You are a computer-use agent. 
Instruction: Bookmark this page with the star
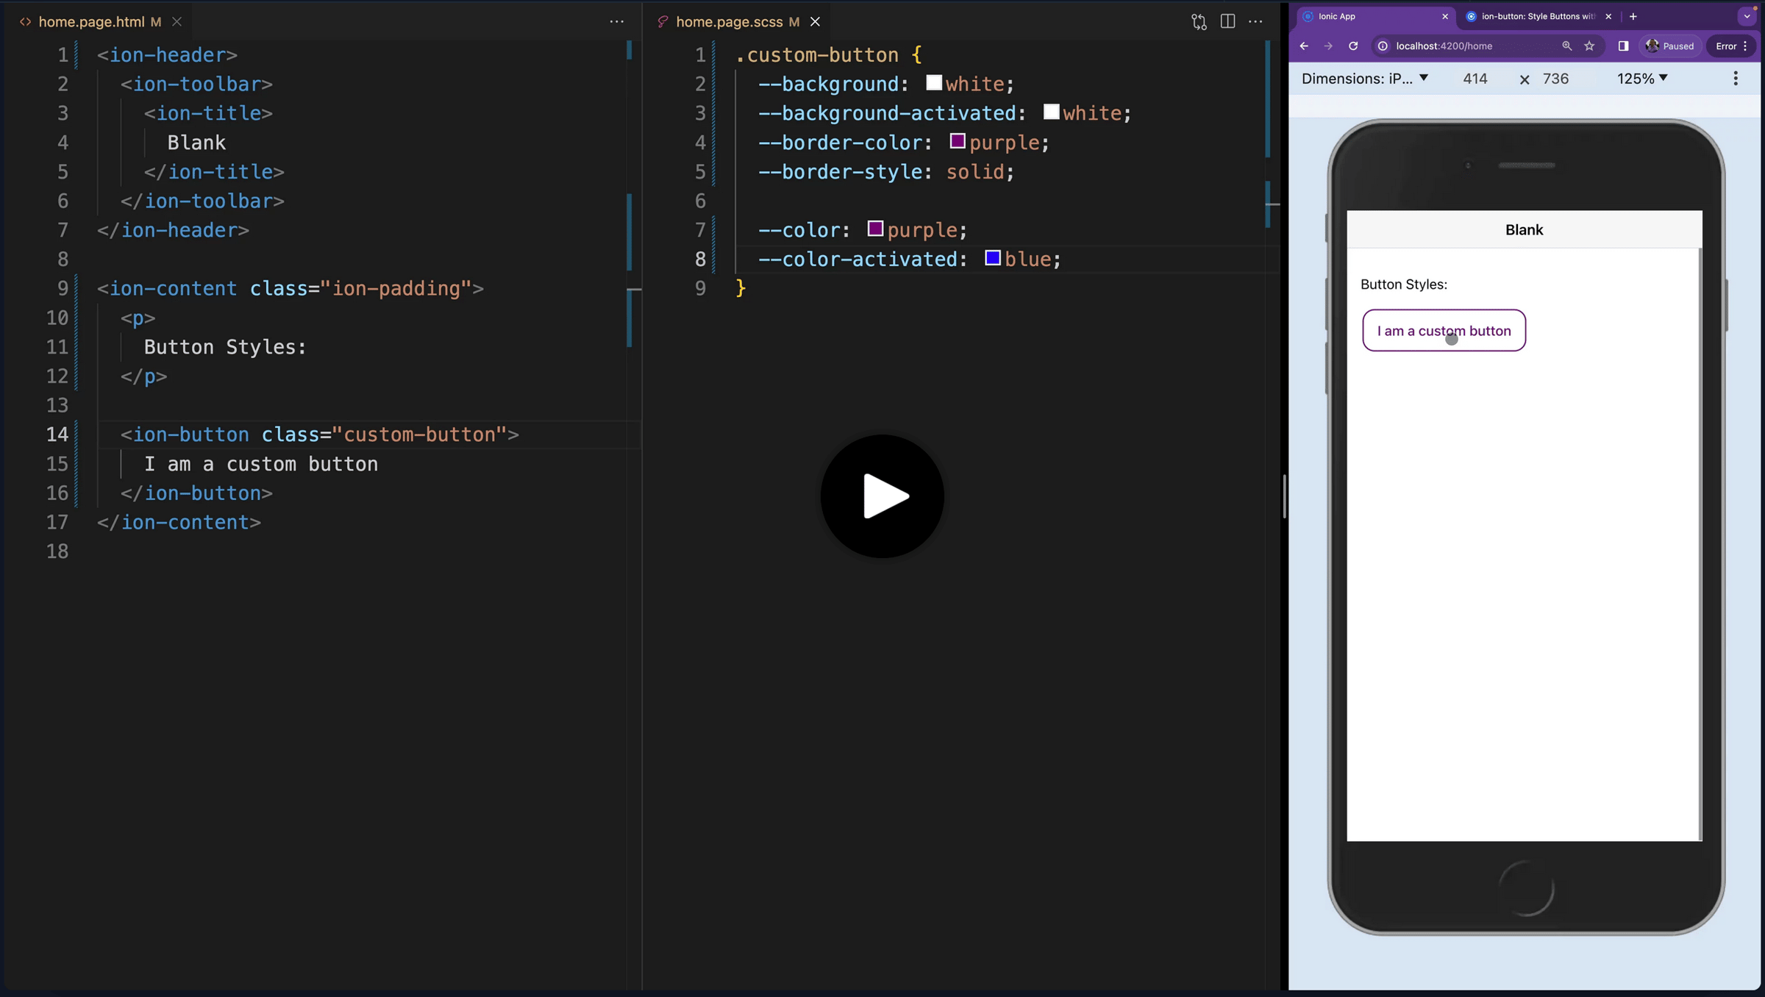click(1589, 46)
